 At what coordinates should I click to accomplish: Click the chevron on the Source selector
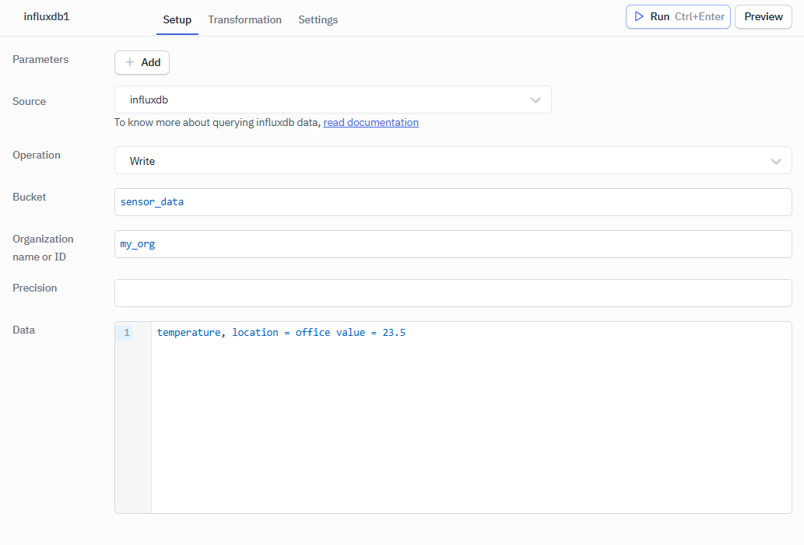[x=535, y=100]
